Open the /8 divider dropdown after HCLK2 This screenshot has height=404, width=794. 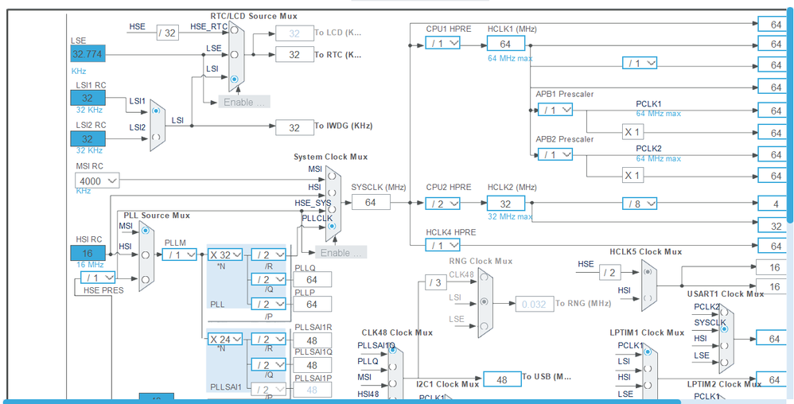[640, 204]
